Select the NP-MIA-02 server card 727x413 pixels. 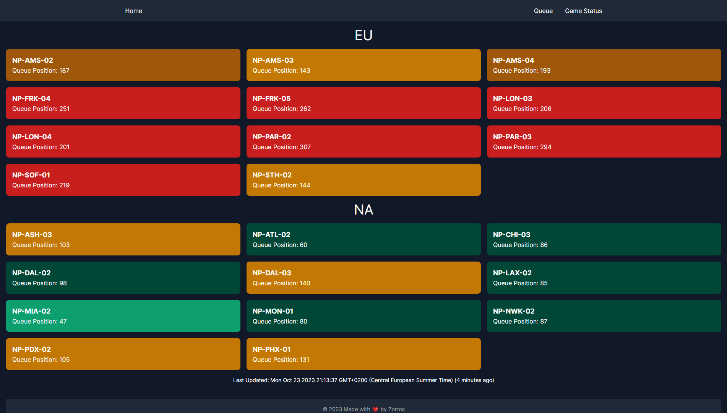pyautogui.click(x=123, y=316)
